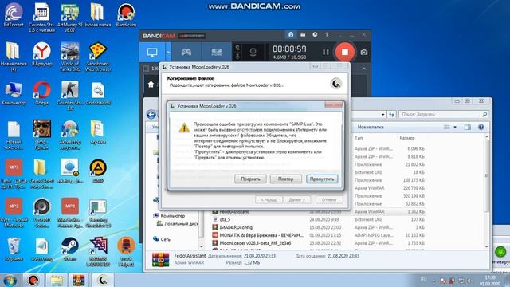Show hidden system tray icons arrow

coord(433,281)
